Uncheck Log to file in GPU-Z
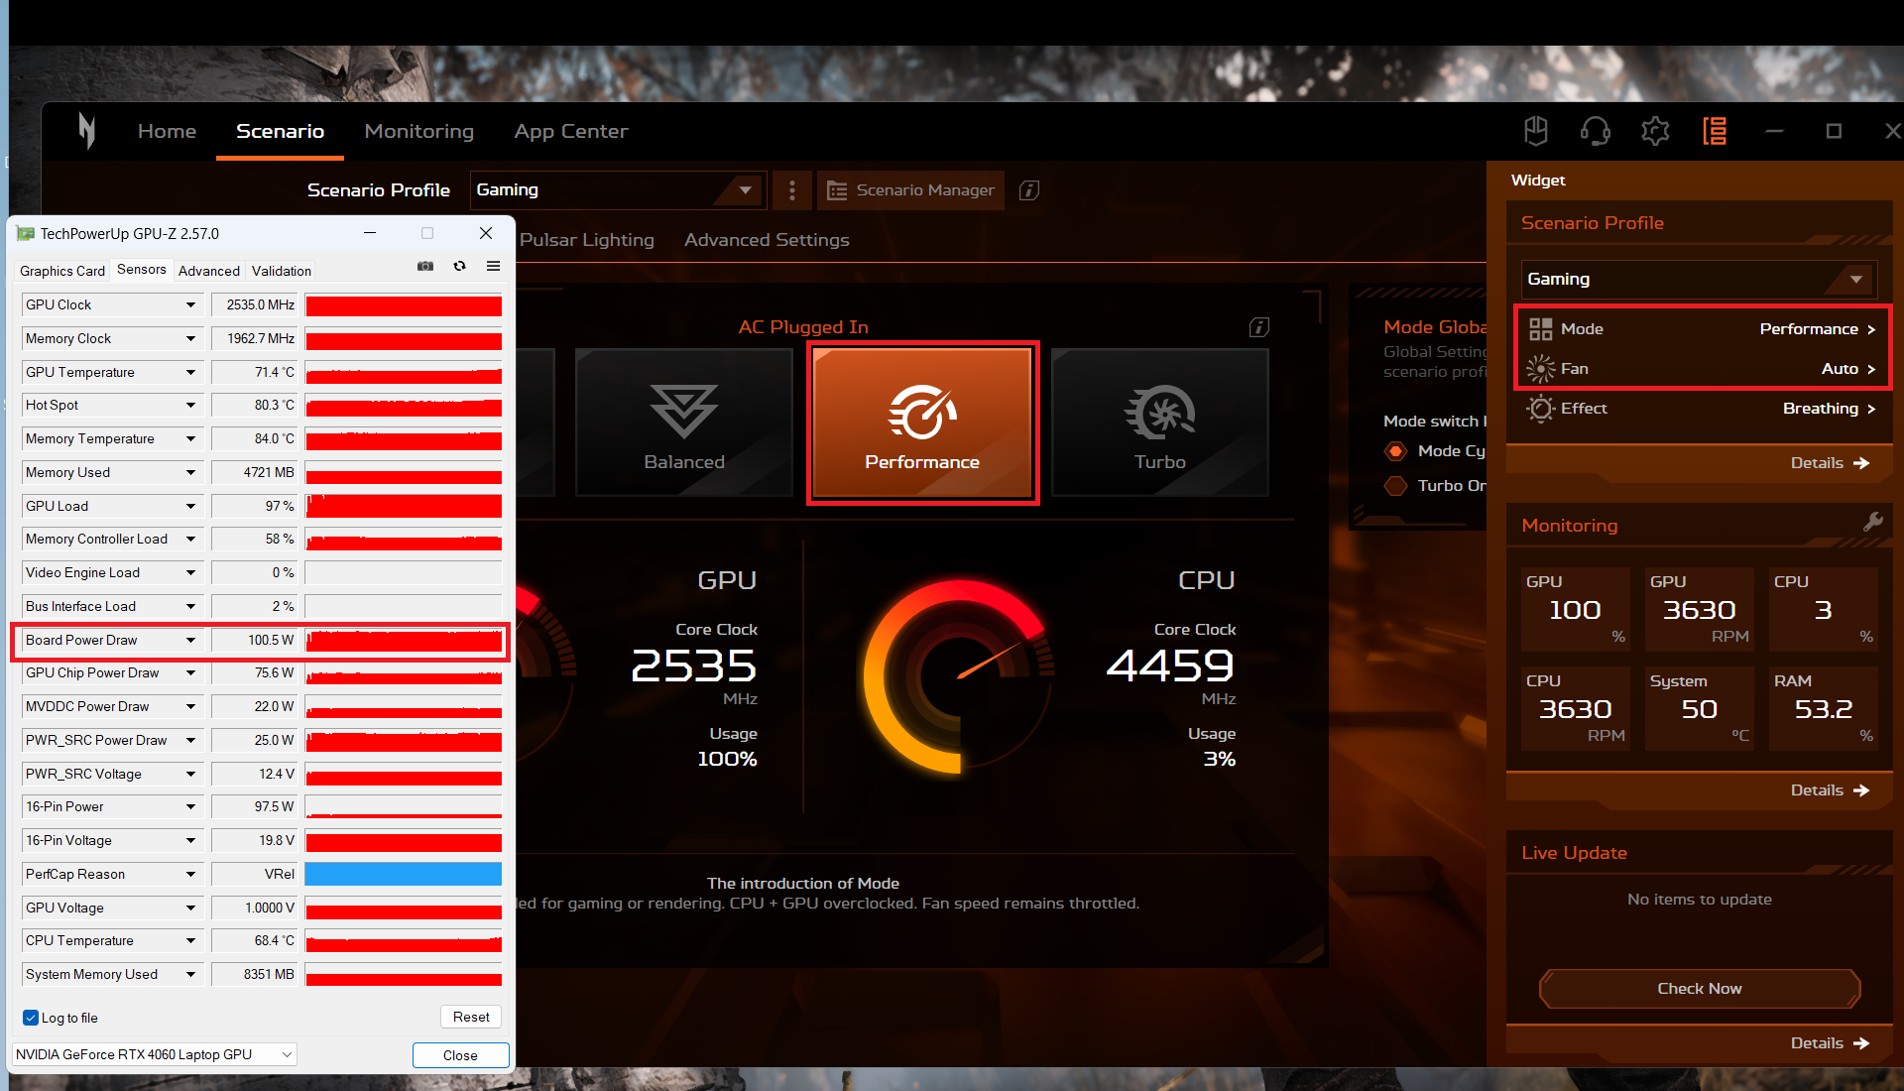 [x=31, y=1018]
